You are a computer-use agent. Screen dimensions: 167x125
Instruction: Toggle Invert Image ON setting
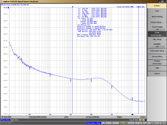(x=157, y=28)
